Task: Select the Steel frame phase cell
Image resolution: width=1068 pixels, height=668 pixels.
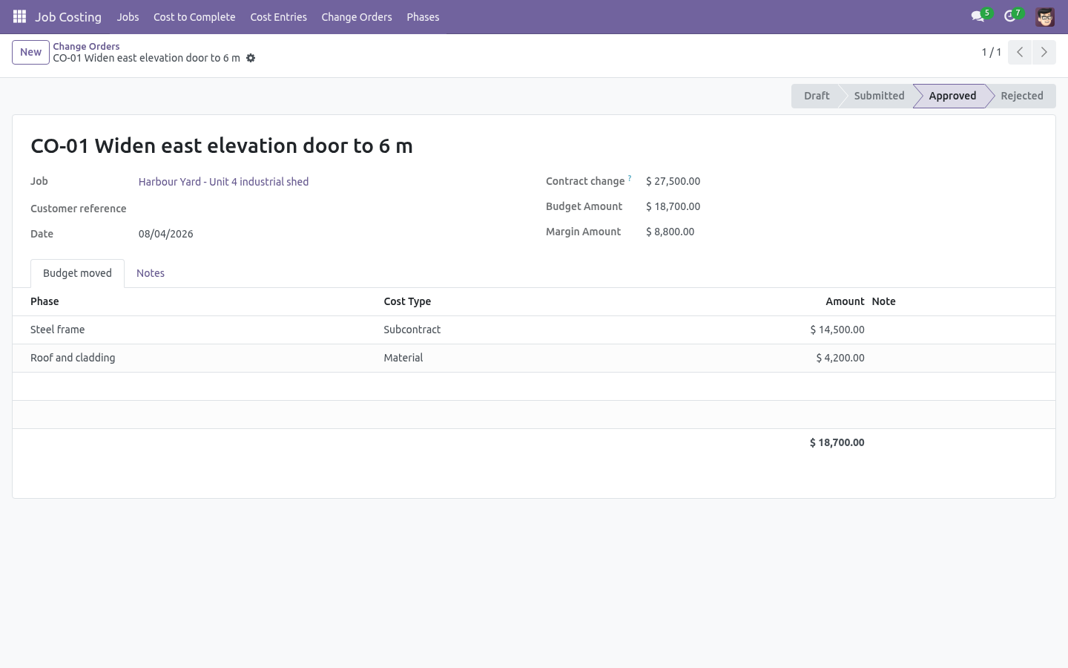Action: pos(195,330)
